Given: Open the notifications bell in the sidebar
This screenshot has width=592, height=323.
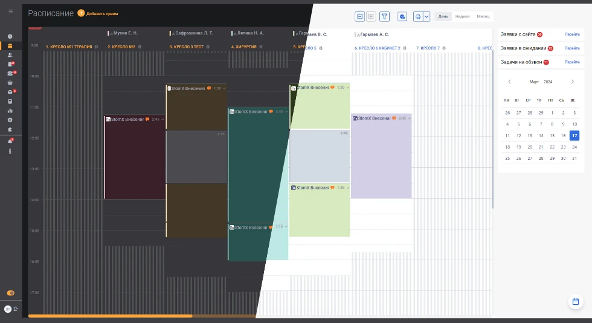Looking at the screenshot, I should tap(10, 141).
